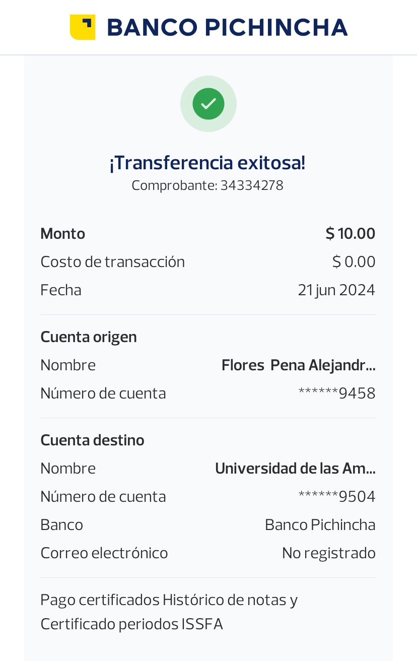The image size is (417, 661).
Task: Click the destination bank value Banco Pichincha
Action: click(x=320, y=525)
